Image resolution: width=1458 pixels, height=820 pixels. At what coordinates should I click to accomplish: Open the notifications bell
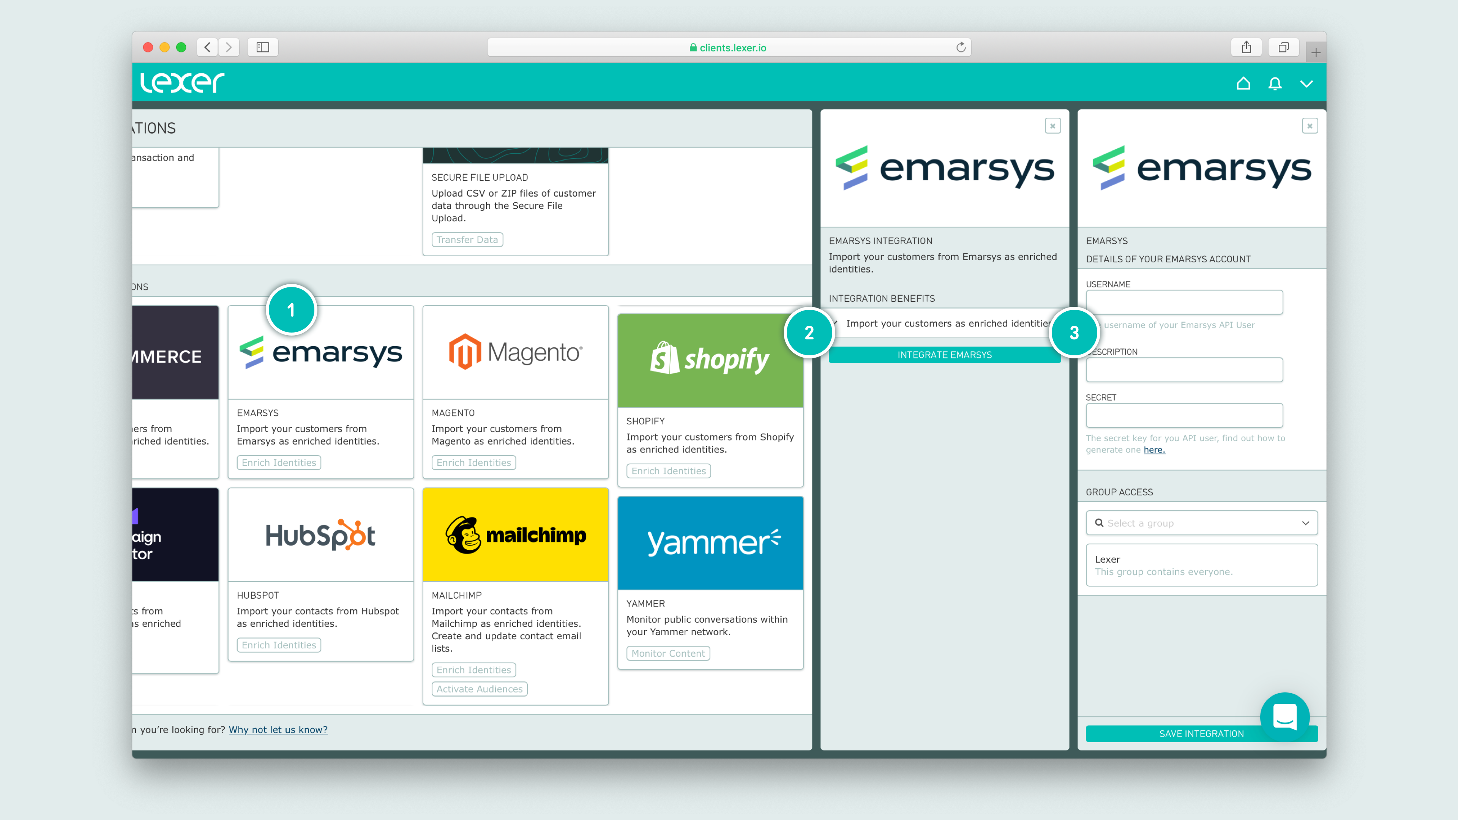coord(1275,83)
